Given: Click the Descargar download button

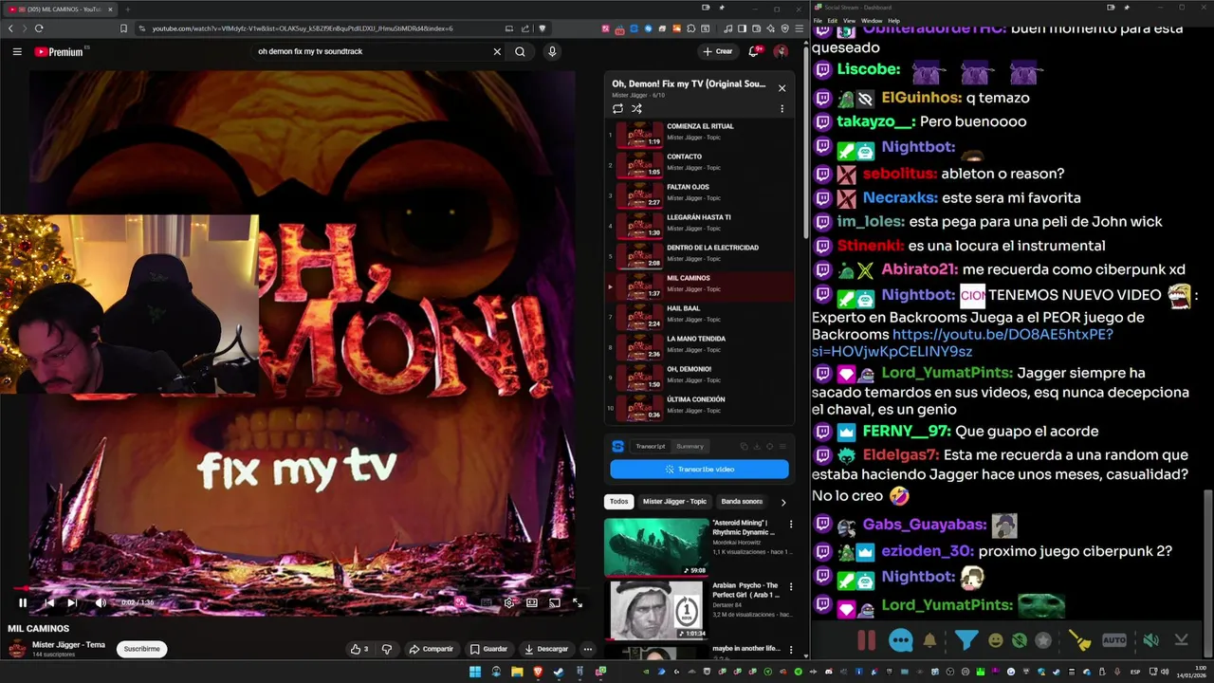Looking at the screenshot, I should tap(545, 649).
